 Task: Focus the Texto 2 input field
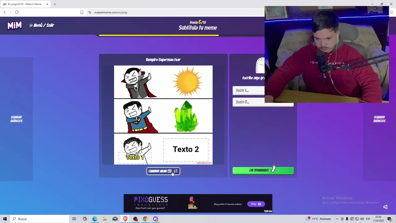point(263,102)
